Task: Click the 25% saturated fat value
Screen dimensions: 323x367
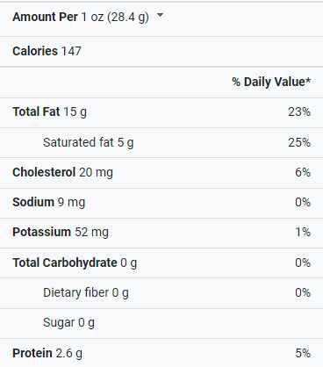Action: point(299,142)
